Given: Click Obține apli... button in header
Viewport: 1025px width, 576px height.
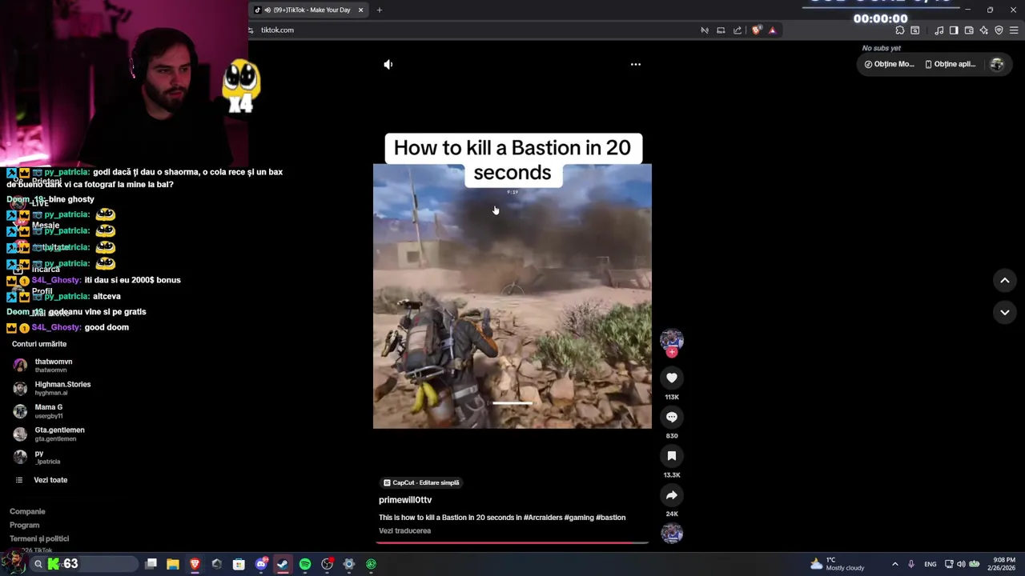Looking at the screenshot, I should (x=951, y=64).
